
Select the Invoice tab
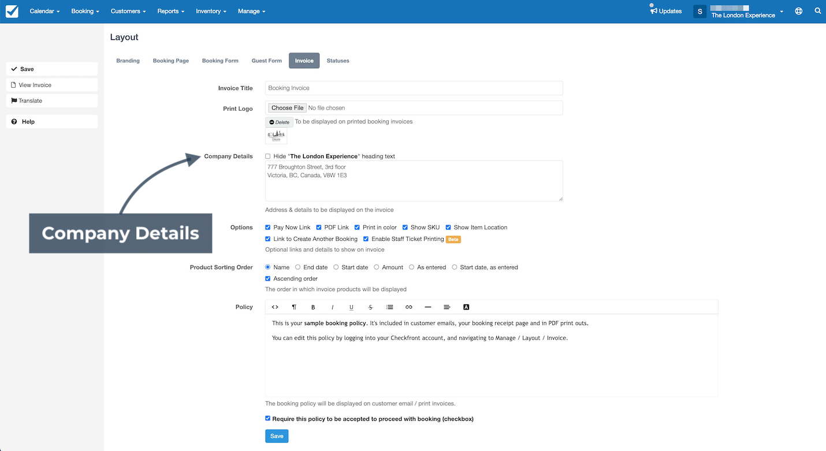304,61
